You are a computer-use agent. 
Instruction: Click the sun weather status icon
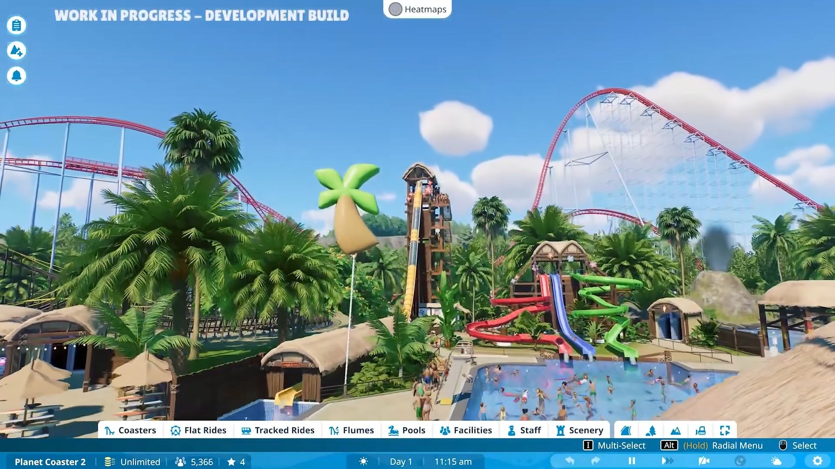pos(364,462)
